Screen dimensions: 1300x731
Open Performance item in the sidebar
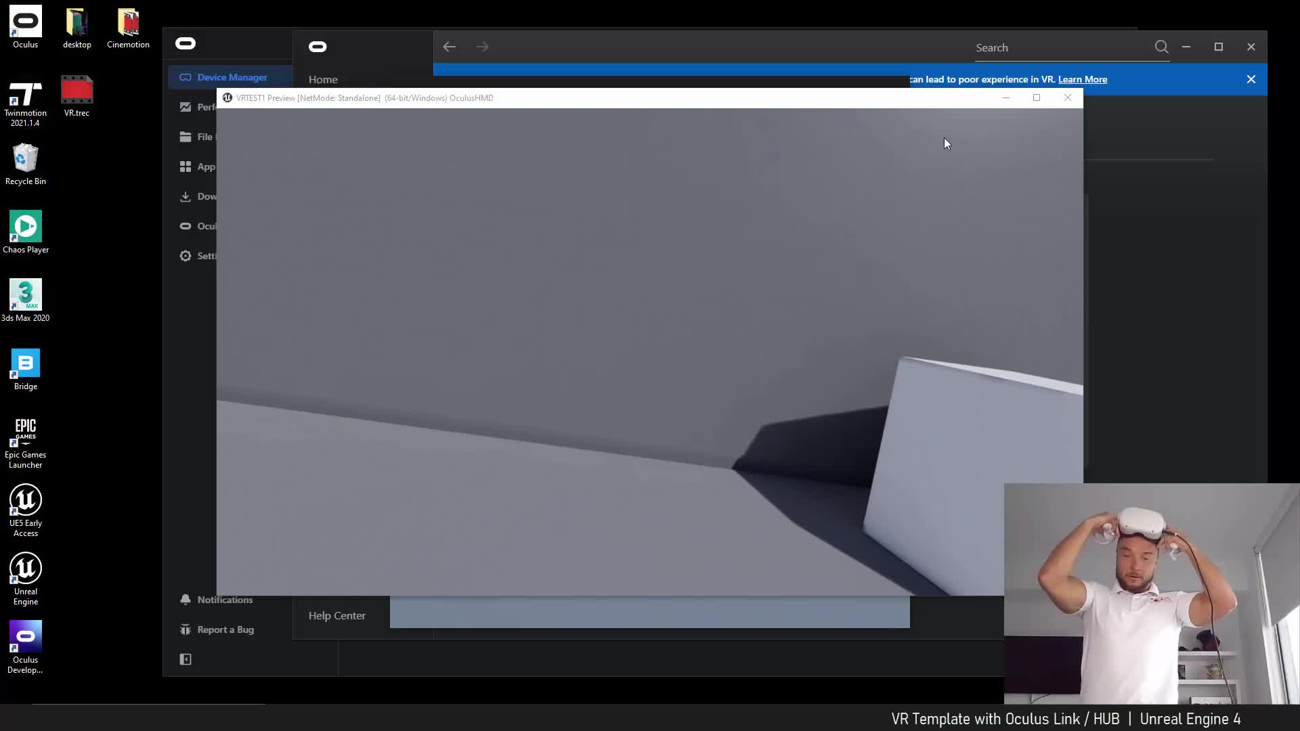click(198, 107)
